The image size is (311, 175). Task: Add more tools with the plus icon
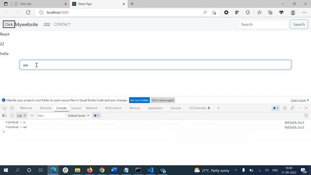pos(218,108)
